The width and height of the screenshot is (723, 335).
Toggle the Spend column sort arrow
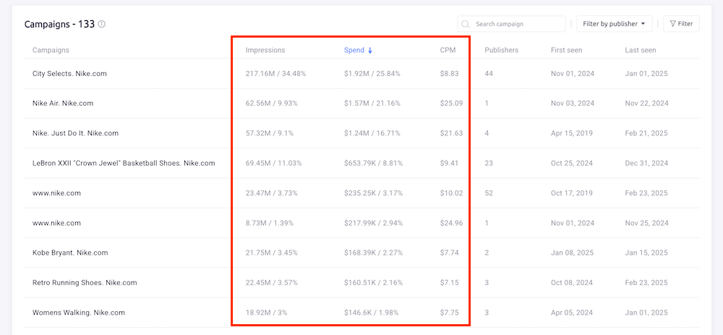pos(371,51)
